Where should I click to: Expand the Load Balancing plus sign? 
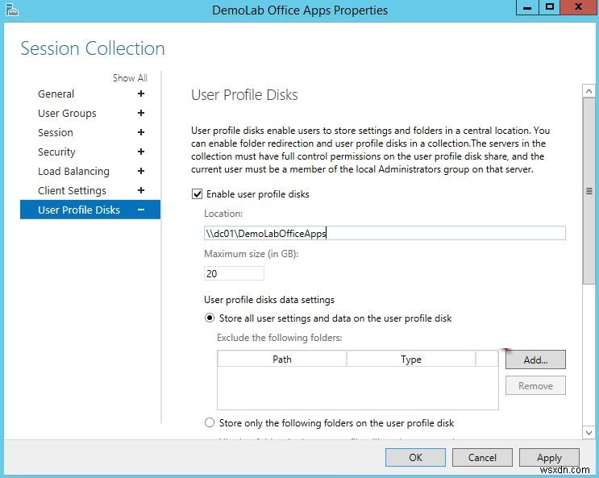[141, 171]
